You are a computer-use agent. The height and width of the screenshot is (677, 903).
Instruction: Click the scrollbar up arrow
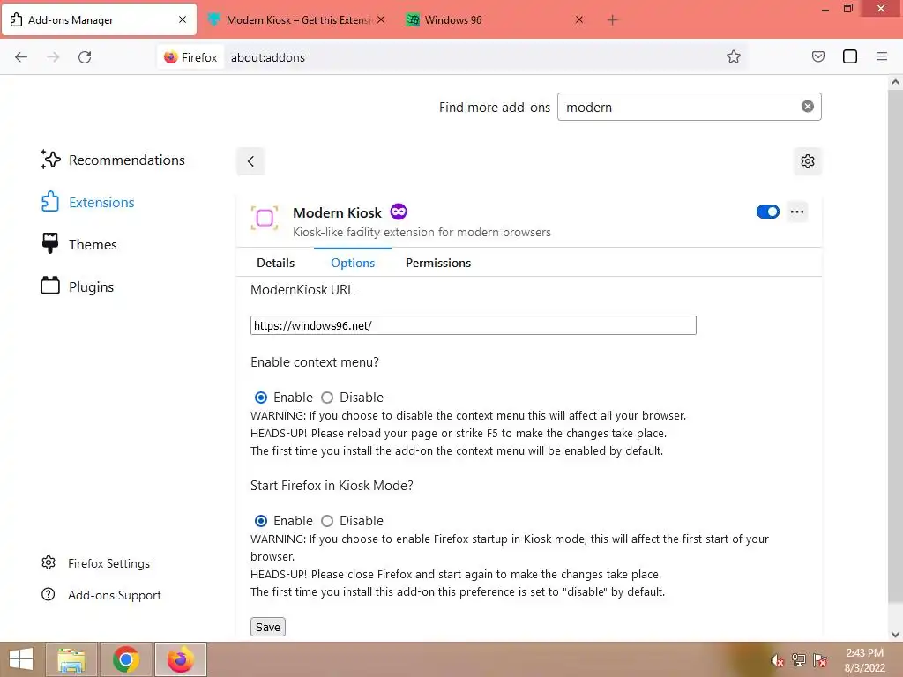(895, 82)
